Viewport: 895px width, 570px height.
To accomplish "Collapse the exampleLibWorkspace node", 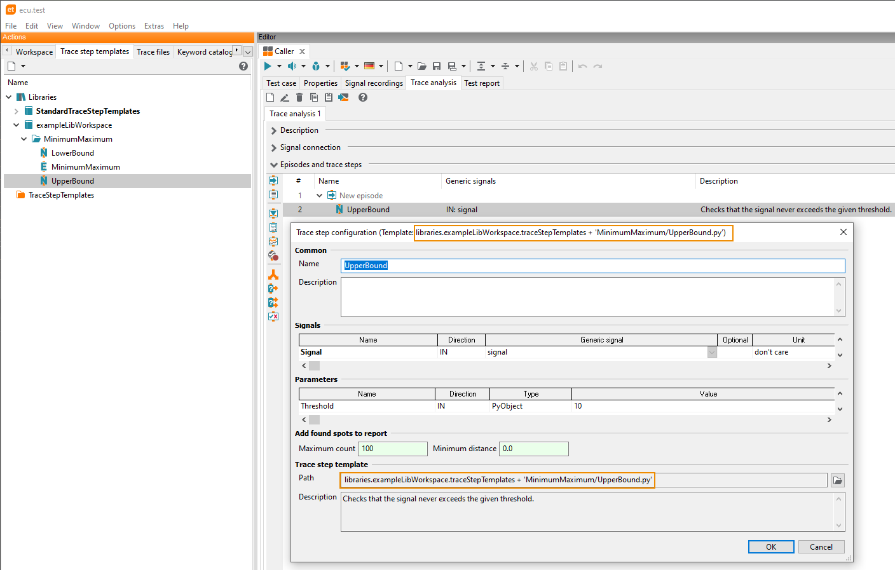I will pyautogui.click(x=17, y=125).
